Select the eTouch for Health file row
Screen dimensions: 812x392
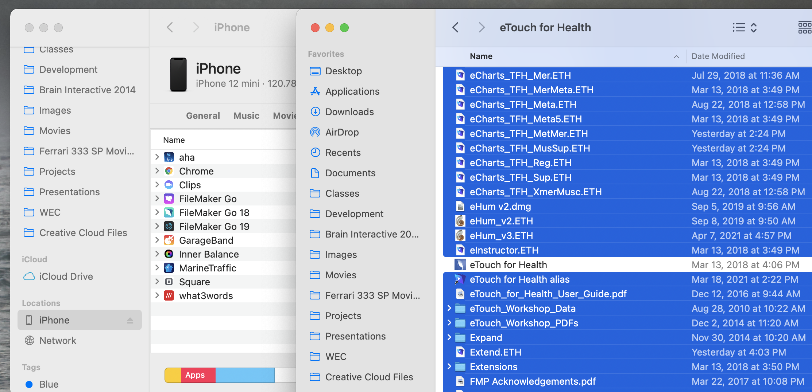click(627, 265)
